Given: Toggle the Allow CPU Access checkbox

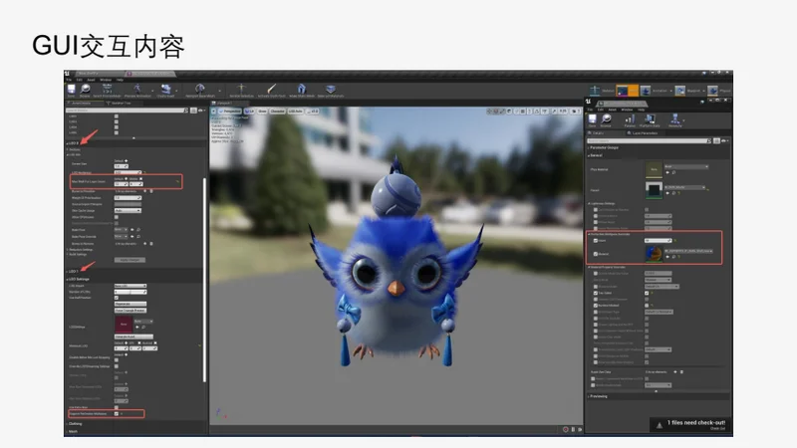Looking at the screenshot, I should [x=117, y=217].
